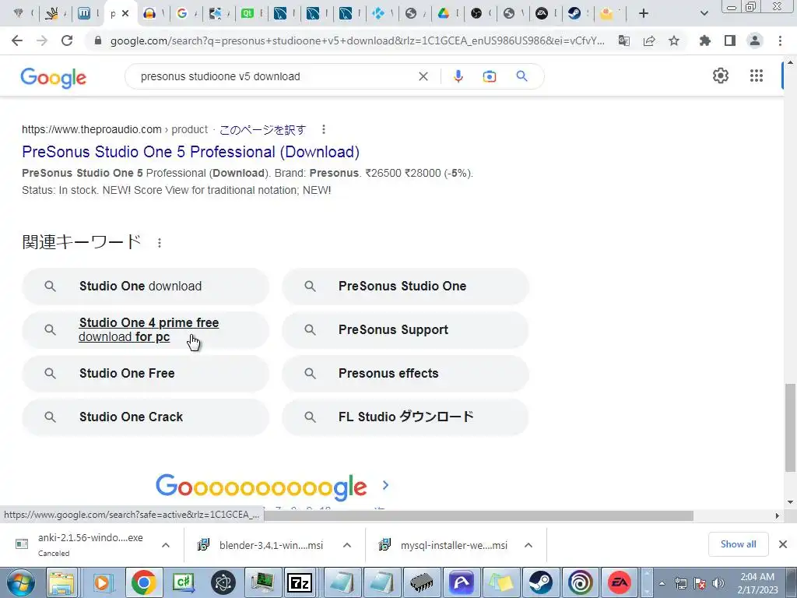Viewport: 797px width, 598px height.
Task: Search related: Studio One 4 prime free download
Action: [x=146, y=330]
